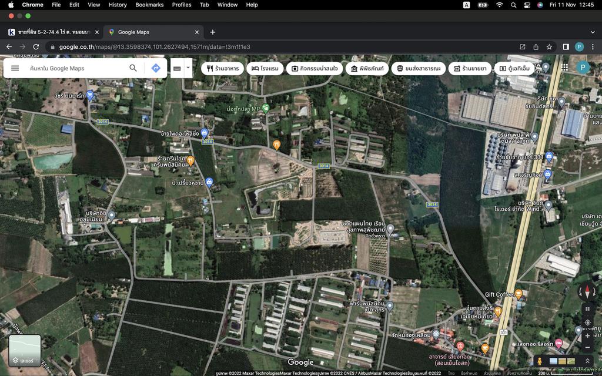Switch map type using the layers thumbnail
This screenshot has height=376, width=602.
pyautogui.click(x=25, y=350)
